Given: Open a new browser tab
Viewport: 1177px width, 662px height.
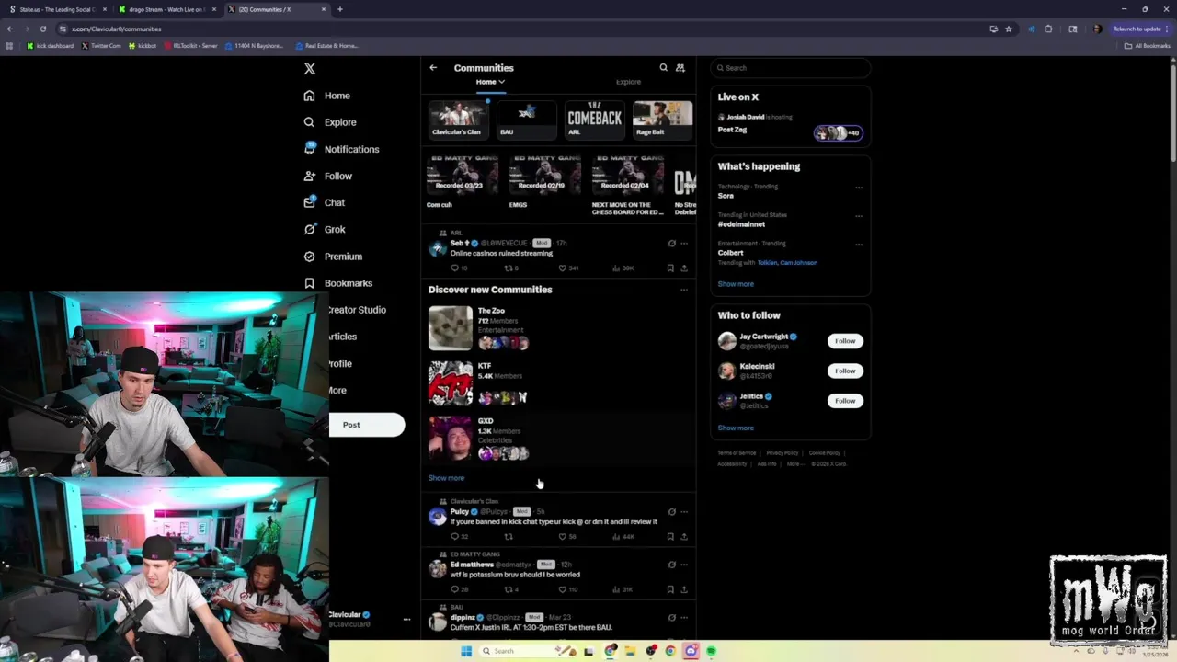Looking at the screenshot, I should (340, 9).
